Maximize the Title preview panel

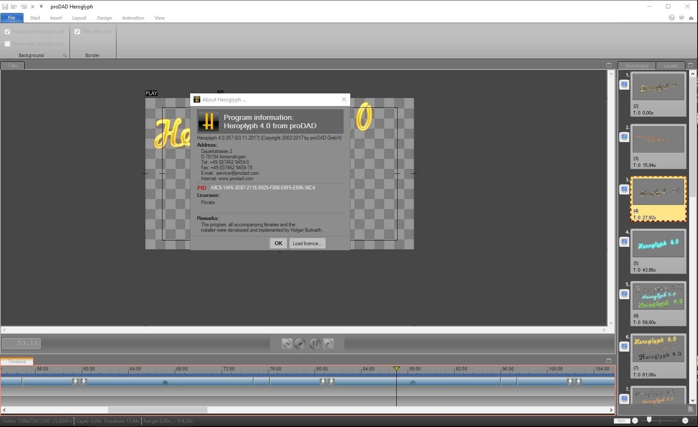(x=609, y=65)
